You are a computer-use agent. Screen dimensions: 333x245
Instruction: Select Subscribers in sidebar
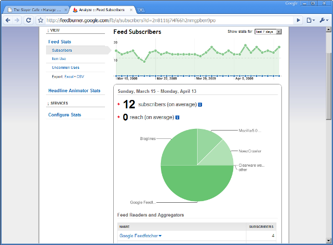(62, 50)
